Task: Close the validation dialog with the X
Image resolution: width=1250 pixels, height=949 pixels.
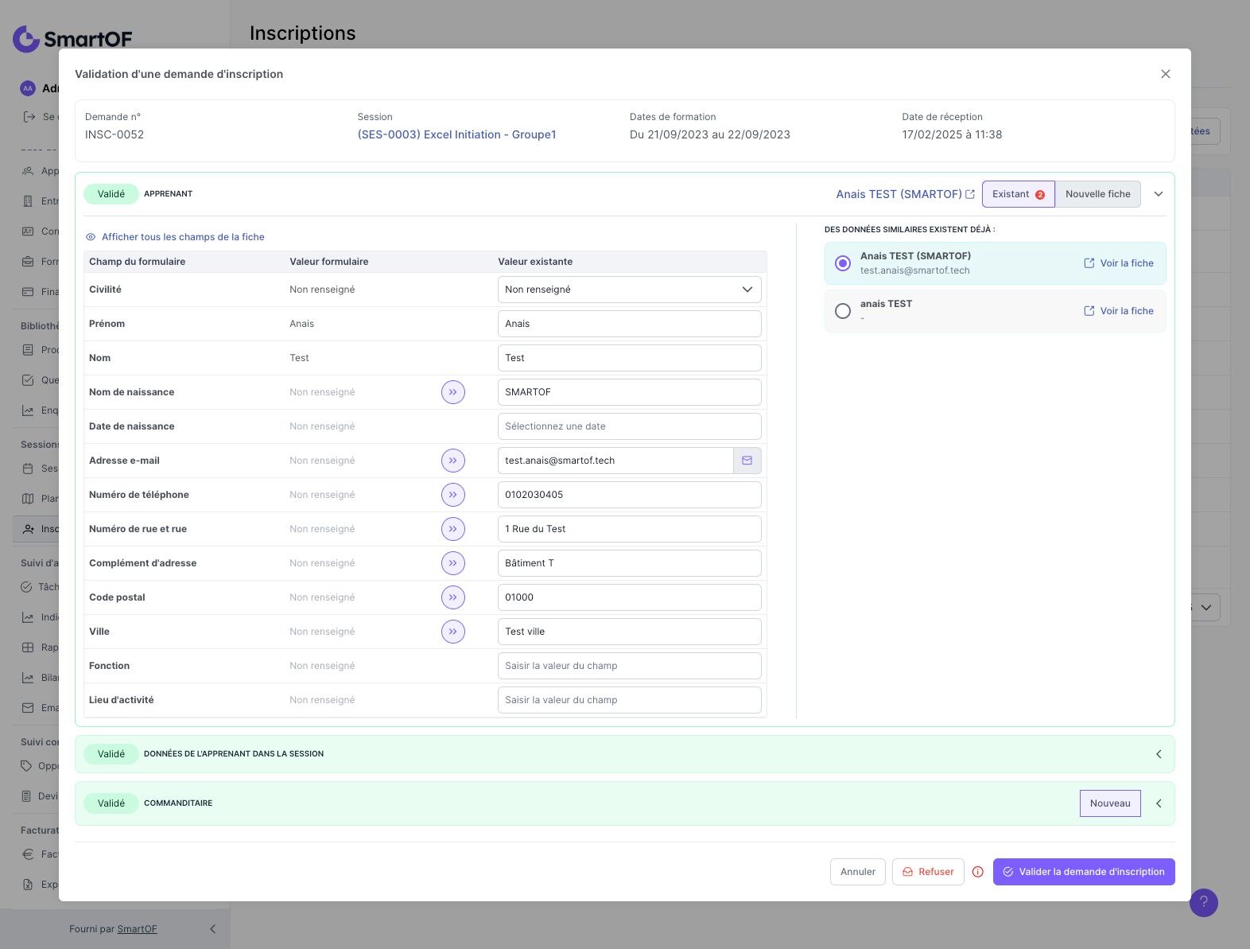Action: point(1166,74)
